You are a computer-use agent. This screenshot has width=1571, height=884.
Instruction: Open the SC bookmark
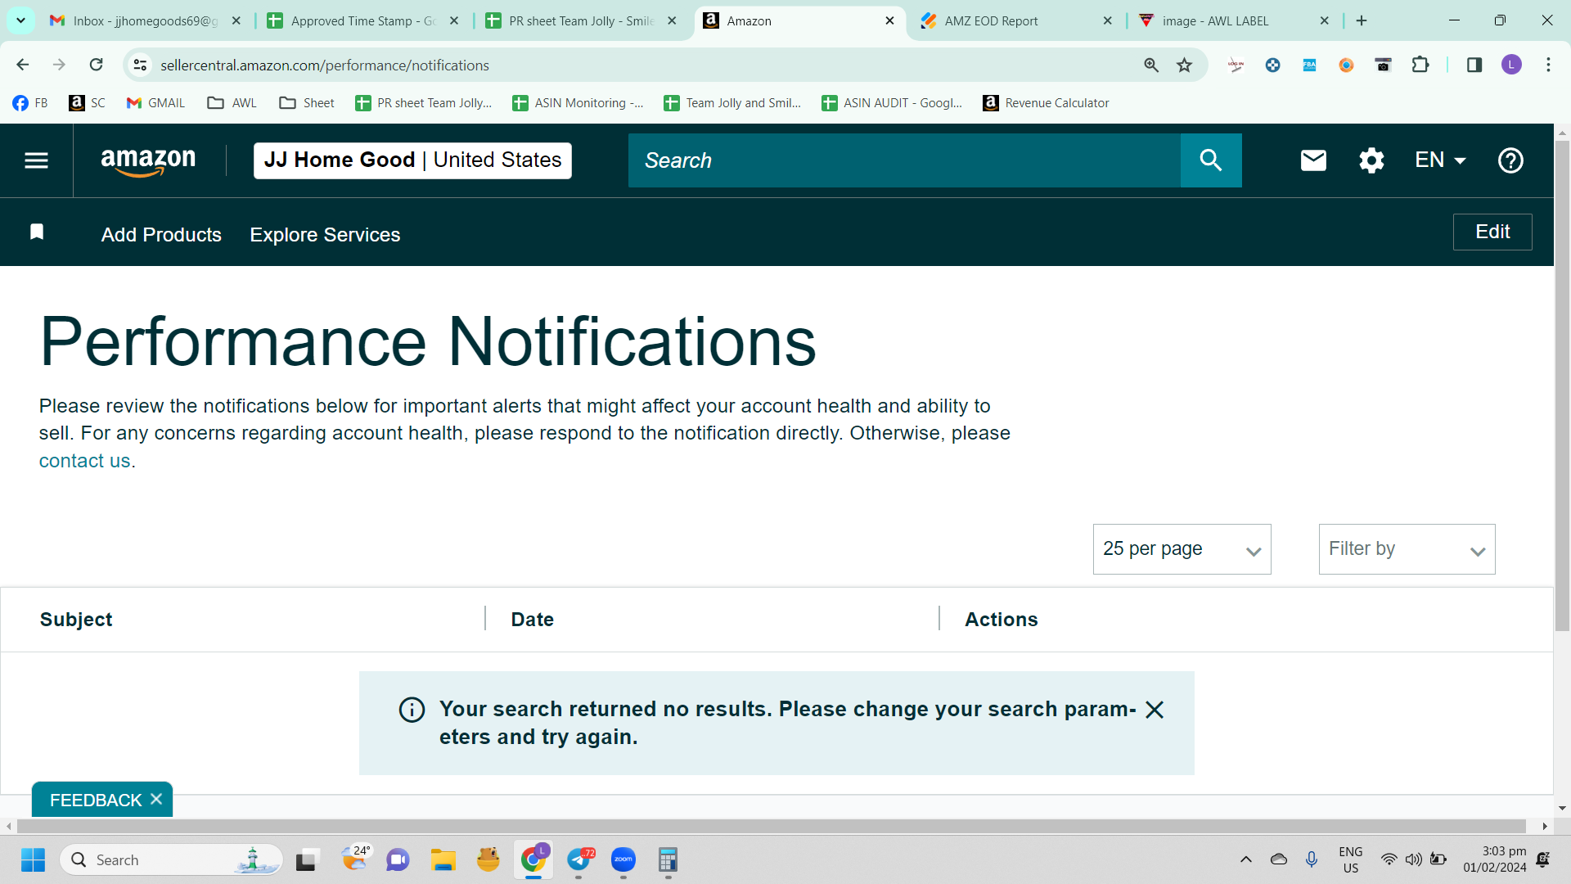88,103
